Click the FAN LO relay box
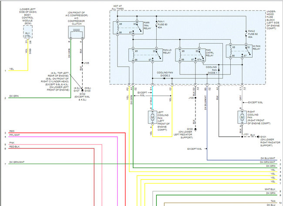 pyautogui.click(x=146, y=55)
